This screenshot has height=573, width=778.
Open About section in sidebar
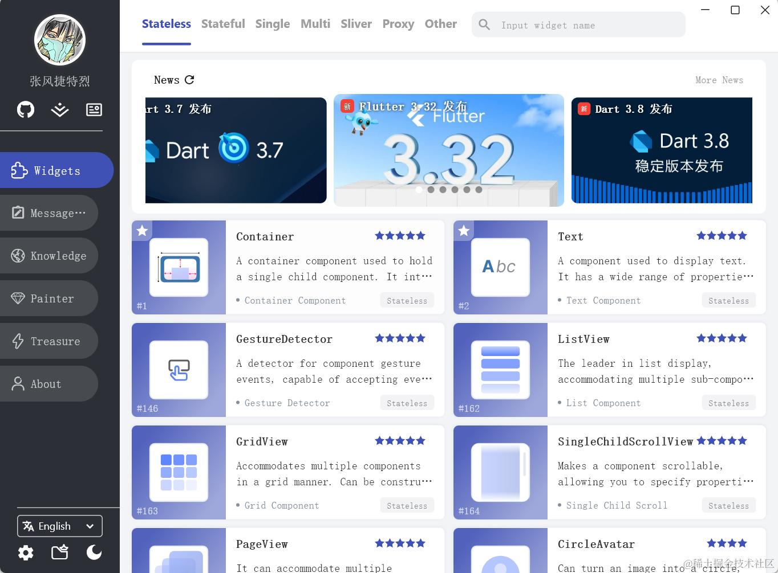[x=49, y=384]
